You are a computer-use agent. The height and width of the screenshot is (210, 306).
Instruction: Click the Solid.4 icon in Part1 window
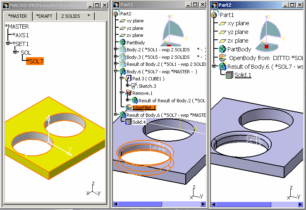128,122
